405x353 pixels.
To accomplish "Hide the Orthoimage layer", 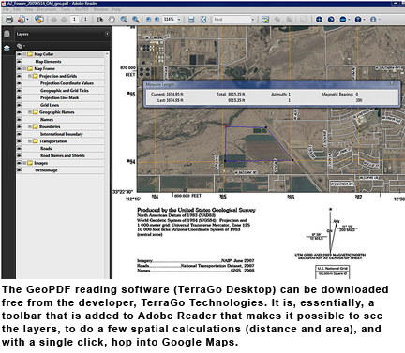I will (x=20, y=170).
